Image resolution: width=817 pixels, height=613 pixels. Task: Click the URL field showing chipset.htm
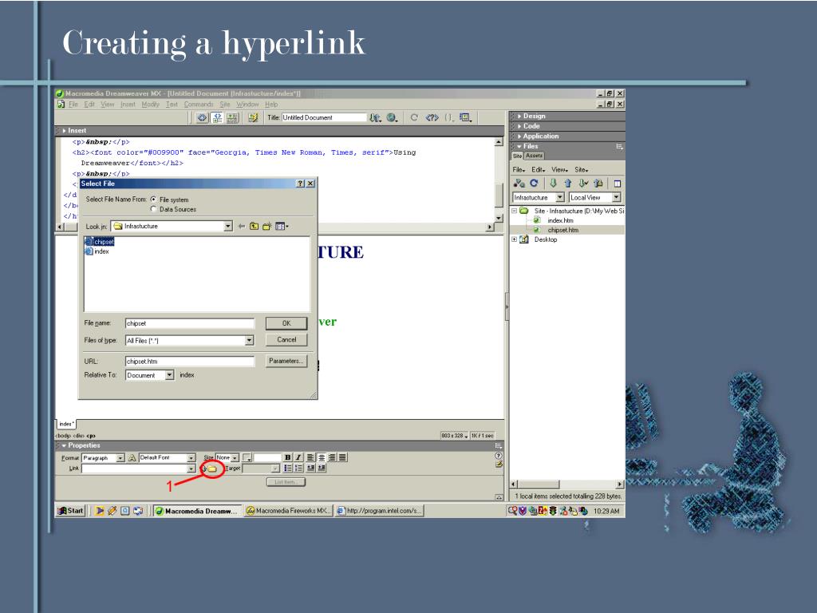pos(190,361)
